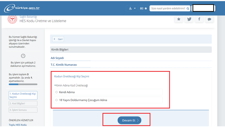Select step 2 Kod Bilgileri
225x127 pixels.
(x=23, y=104)
